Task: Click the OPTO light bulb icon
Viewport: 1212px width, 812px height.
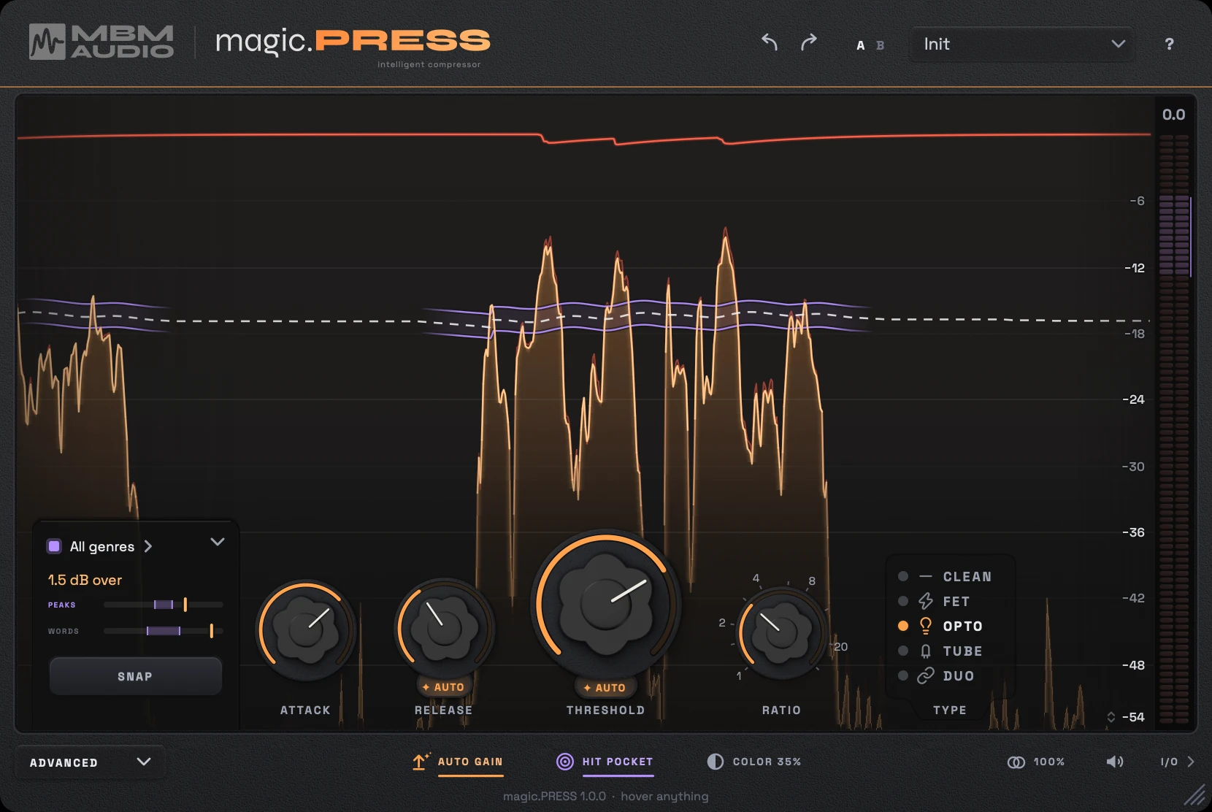Action: point(926,626)
